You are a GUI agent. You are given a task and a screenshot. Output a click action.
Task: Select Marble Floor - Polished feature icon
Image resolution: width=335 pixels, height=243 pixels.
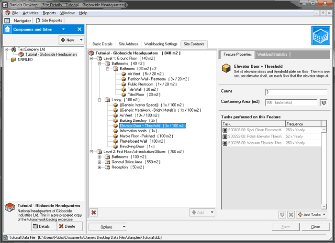click(x=116, y=136)
